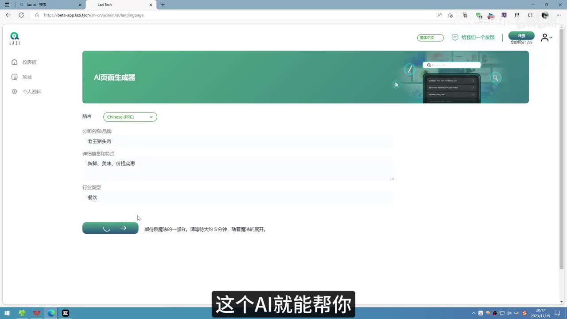The height and width of the screenshot is (319, 567).
Task: Open the Windows Start menu
Action: pos(7,313)
